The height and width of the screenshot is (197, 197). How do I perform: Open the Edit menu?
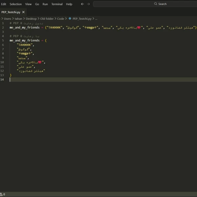point(4,4)
